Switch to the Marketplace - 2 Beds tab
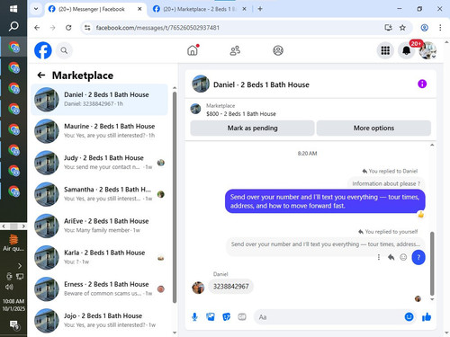The width and height of the screenshot is (450, 337). click(201, 9)
